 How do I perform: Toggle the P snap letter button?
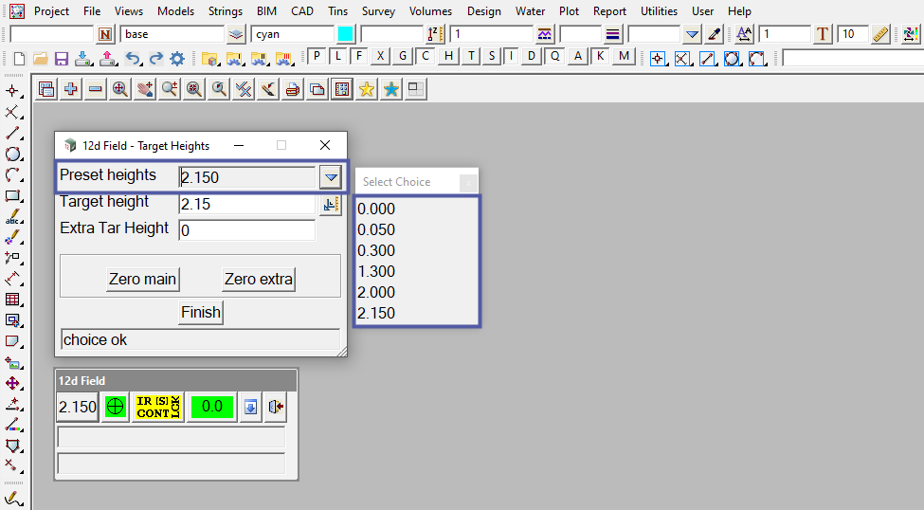point(317,57)
